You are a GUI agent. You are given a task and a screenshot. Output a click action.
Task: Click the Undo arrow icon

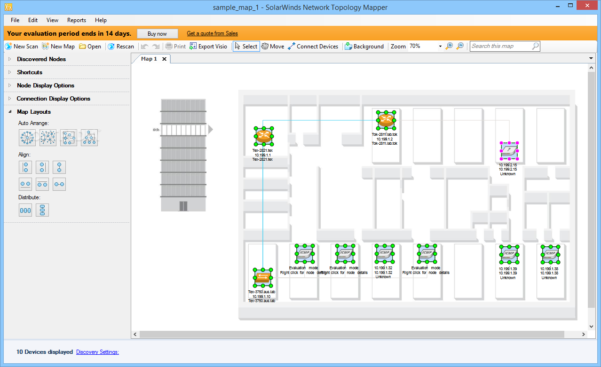pyautogui.click(x=145, y=47)
